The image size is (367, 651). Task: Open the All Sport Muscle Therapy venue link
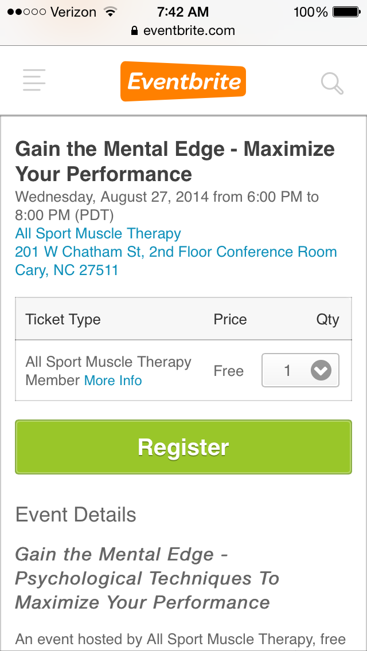[98, 234]
